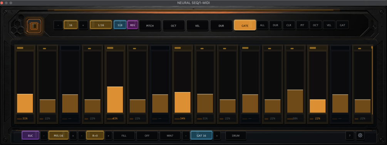Open settings with the gear icon
Viewport: 387px width, 145px height.
[x=360, y=135]
